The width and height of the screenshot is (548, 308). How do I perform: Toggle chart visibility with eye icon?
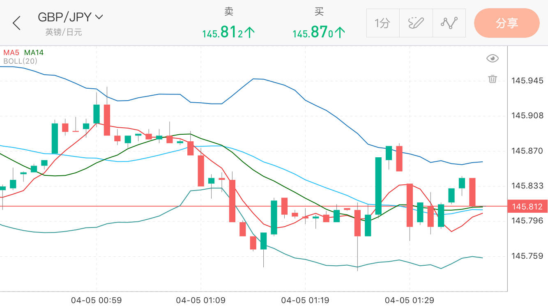[x=492, y=58]
